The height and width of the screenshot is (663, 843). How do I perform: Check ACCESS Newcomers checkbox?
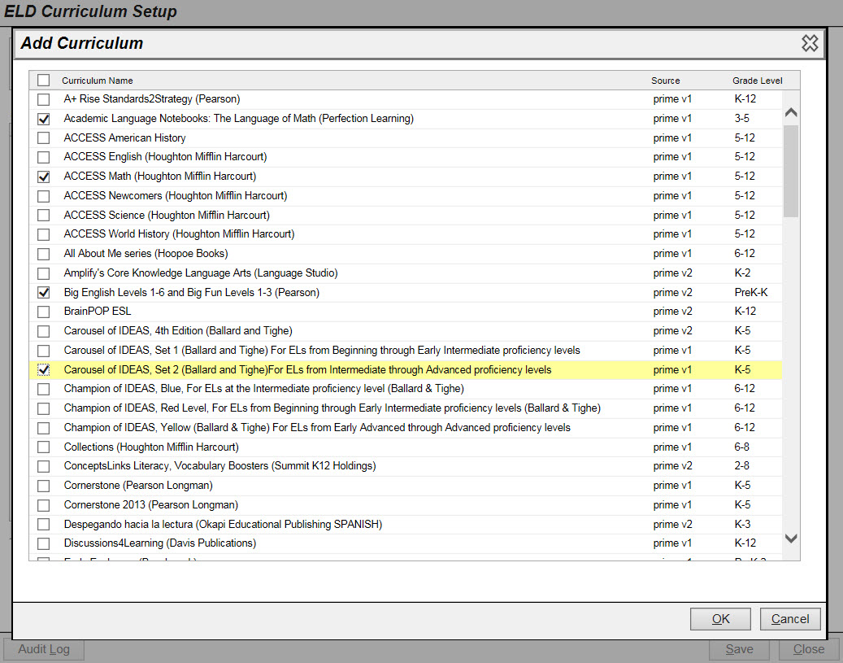44,196
